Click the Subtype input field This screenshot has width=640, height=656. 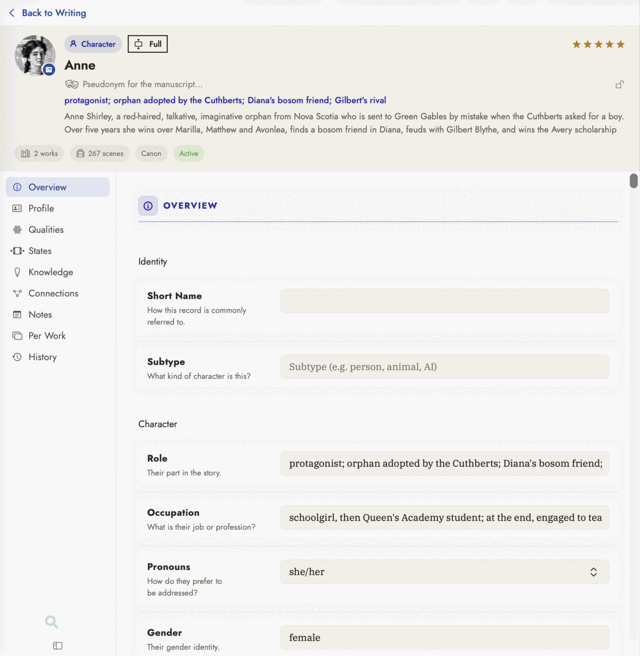point(444,367)
